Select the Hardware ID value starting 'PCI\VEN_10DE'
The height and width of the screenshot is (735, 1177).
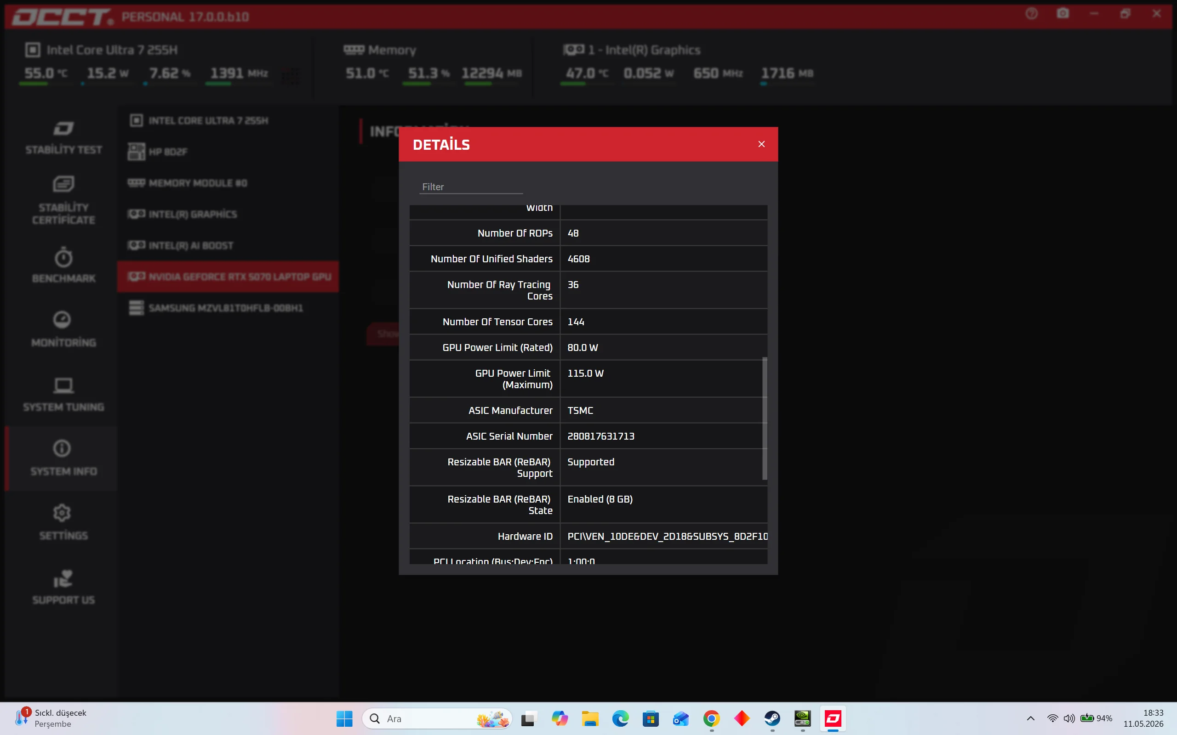point(667,536)
